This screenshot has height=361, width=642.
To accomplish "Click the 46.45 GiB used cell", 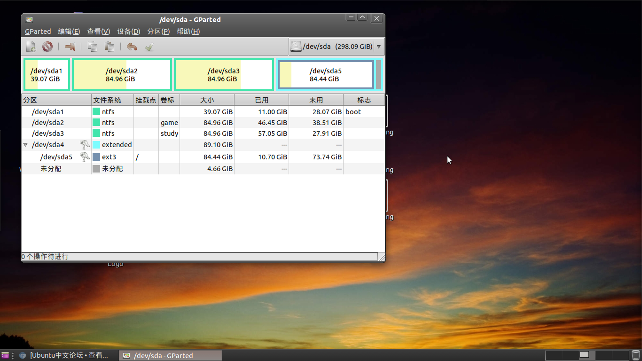I will tap(261, 123).
